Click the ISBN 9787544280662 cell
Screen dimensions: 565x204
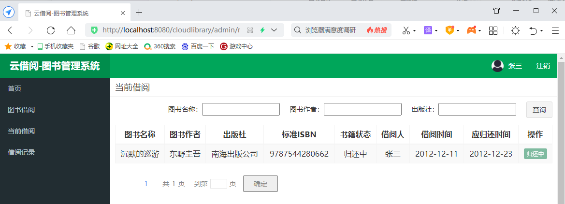coord(299,154)
